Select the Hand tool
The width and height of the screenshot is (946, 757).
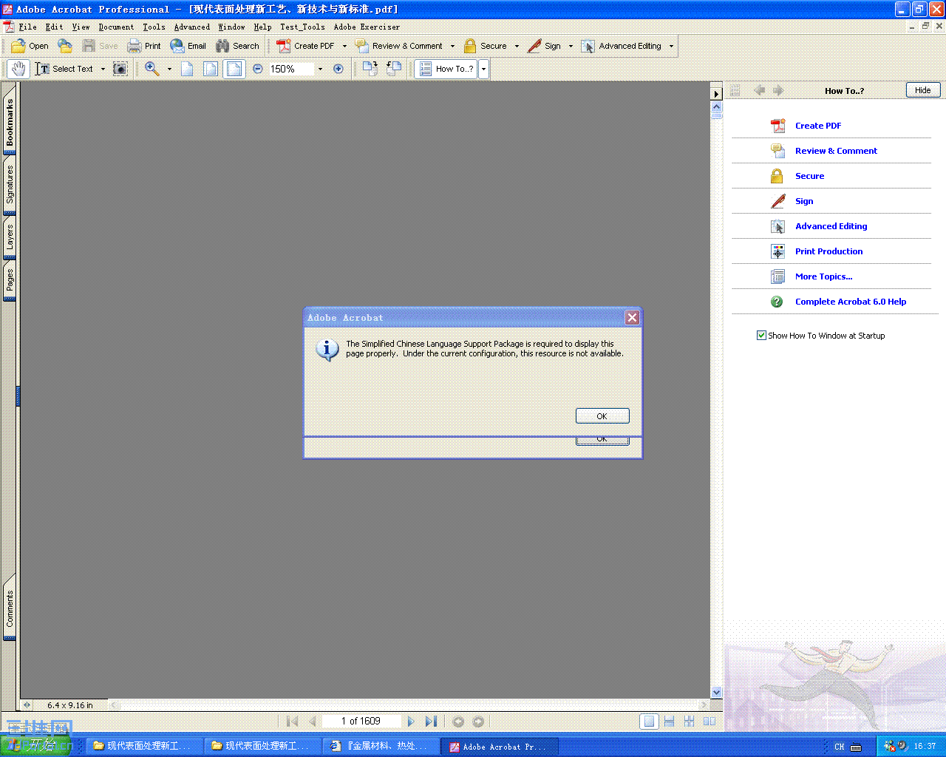tap(18, 69)
